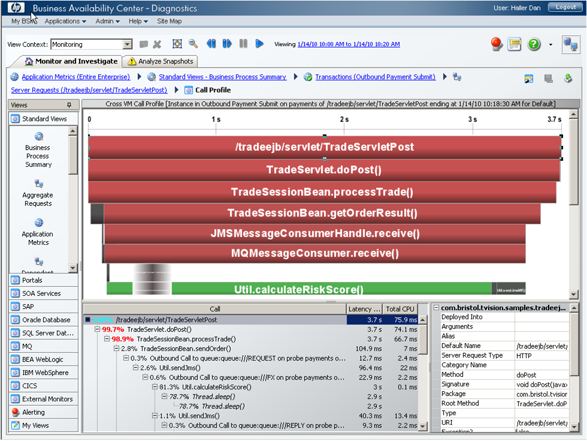Follow the Standard Views - Business Process Summary link
Screen dimensions: 587x441
tap(222, 77)
